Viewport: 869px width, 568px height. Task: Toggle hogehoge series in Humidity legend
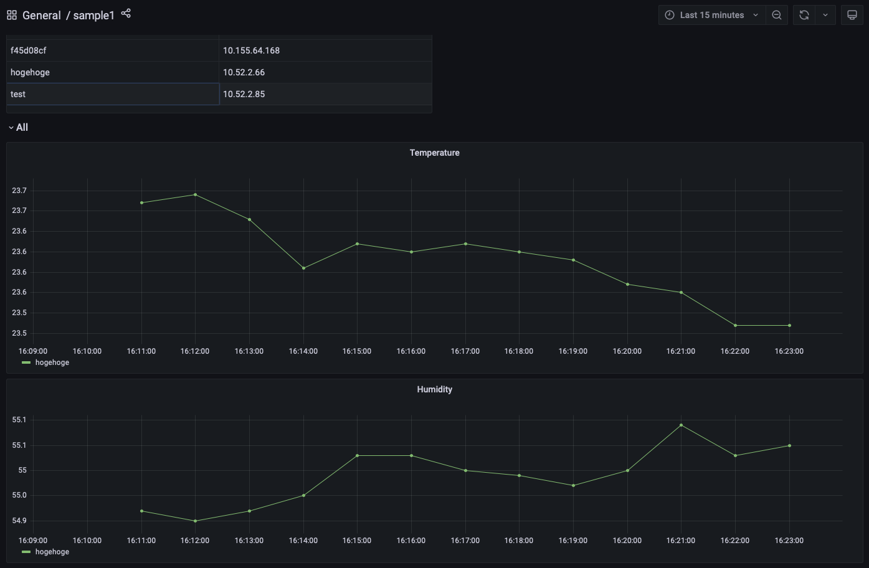[x=52, y=552]
